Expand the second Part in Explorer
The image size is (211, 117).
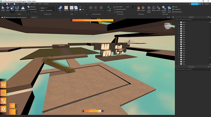point(179,24)
